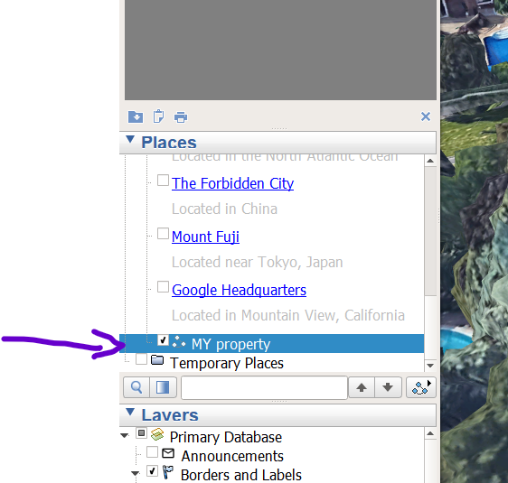Click the copy to My Places folder icon
Screen dimensions: 508x483
coord(136,116)
